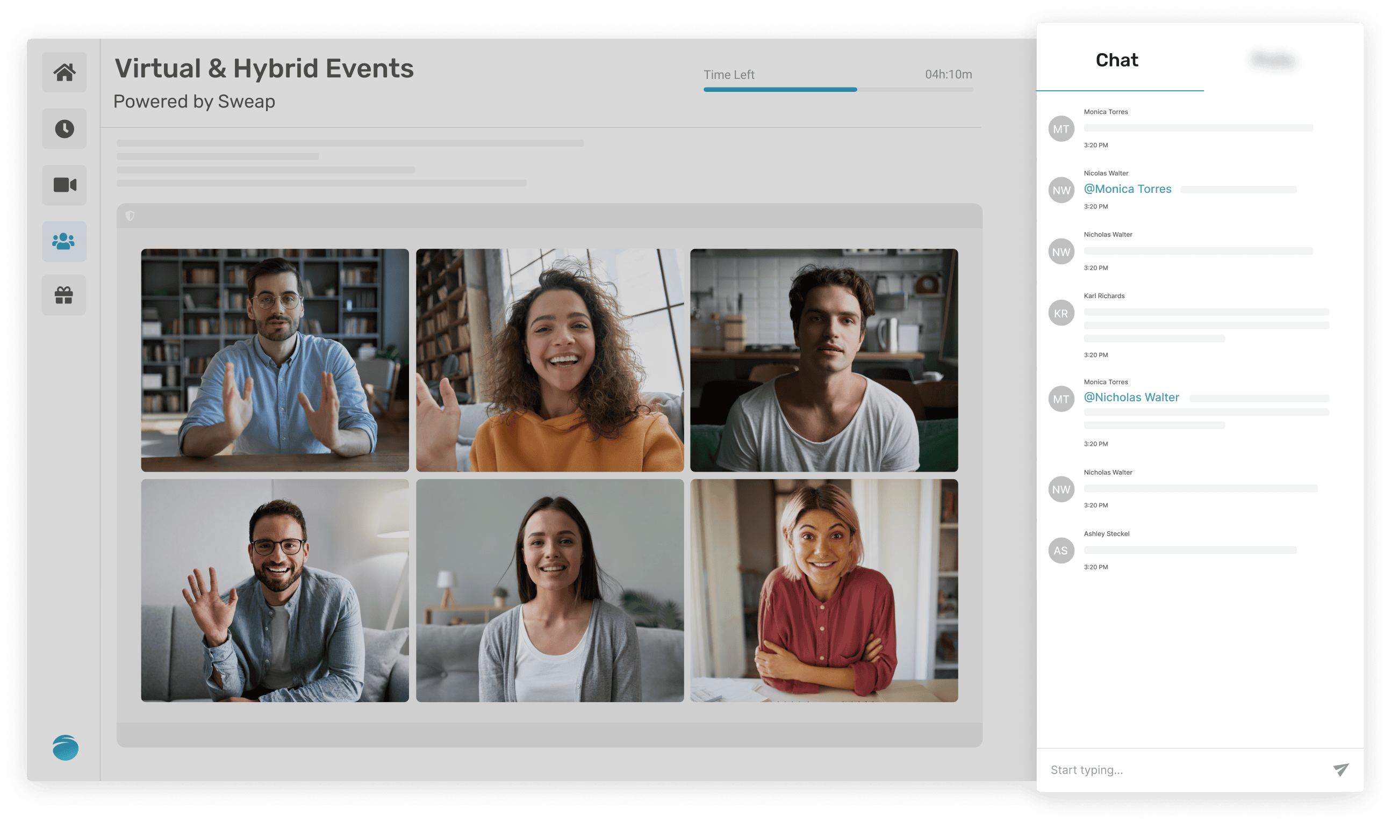1391x824 pixels.
Task: Select video of waving man with glasses
Action: tap(275, 590)
